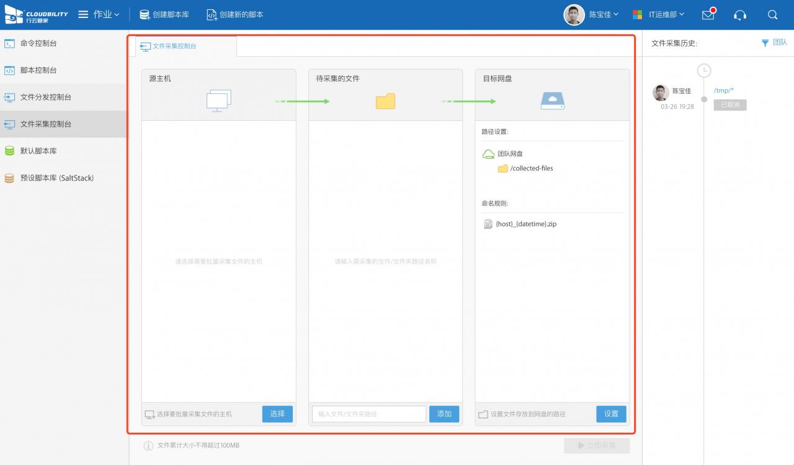Click the Cloudbility logo
The height and width of the screenshot is (465, 794).
coord(37,14)
